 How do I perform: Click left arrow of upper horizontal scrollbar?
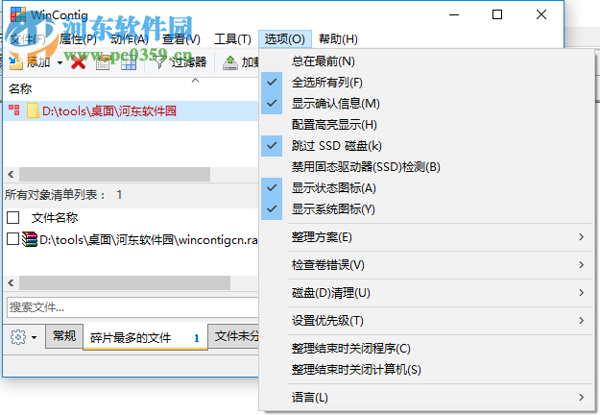coord(11,175)
